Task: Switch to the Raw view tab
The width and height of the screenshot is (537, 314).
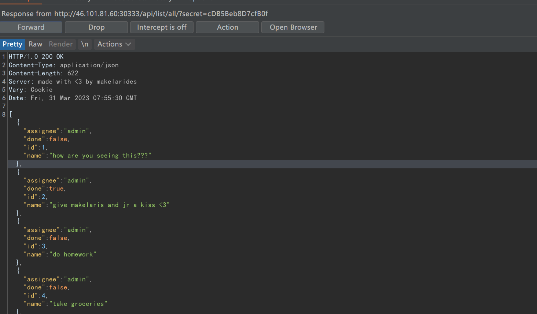Action: pos(36,44)
